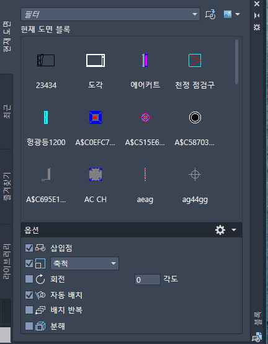Switch to the 라이브러리 tab
268x344 pixels.
point(7,261)
